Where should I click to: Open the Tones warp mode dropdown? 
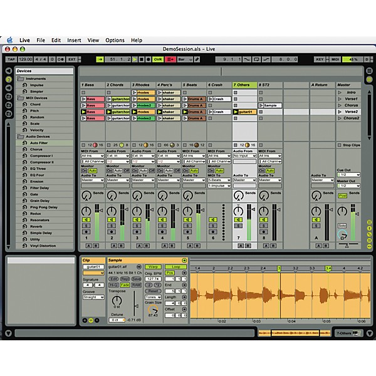[x=153, y=297]
